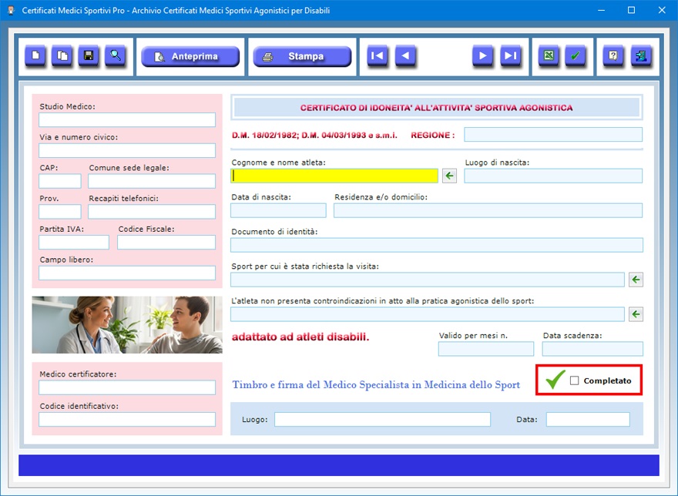
Task: Open athlete name list arrow
Action: [x=449, y=176]
